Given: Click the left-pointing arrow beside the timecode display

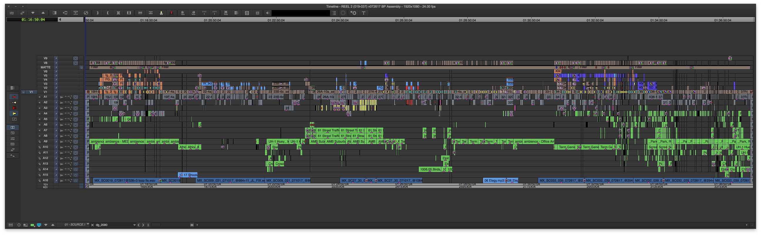Looking at the screenshot, I should tap(60, 20).
